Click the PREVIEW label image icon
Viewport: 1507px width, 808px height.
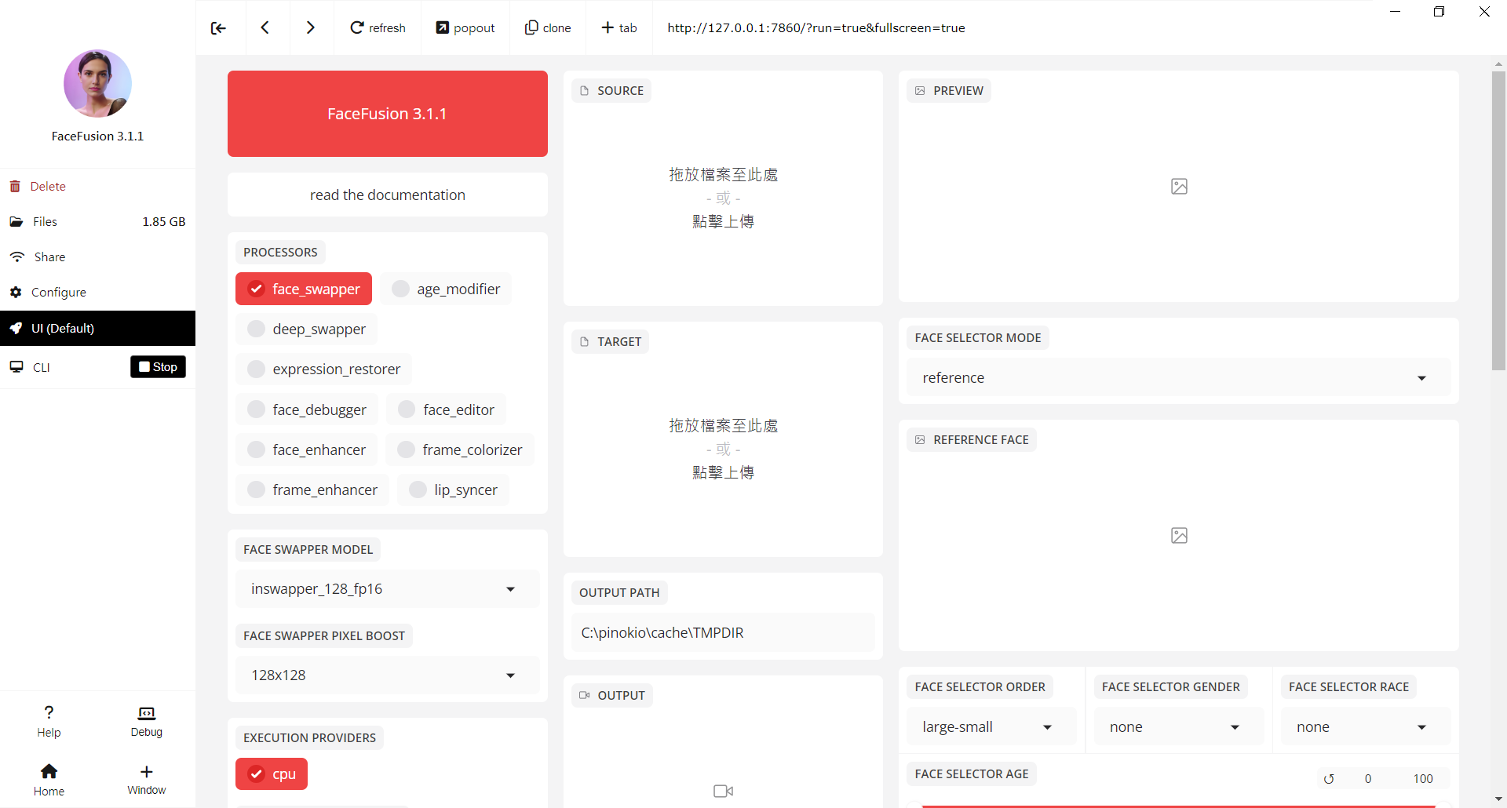(920, 91)
